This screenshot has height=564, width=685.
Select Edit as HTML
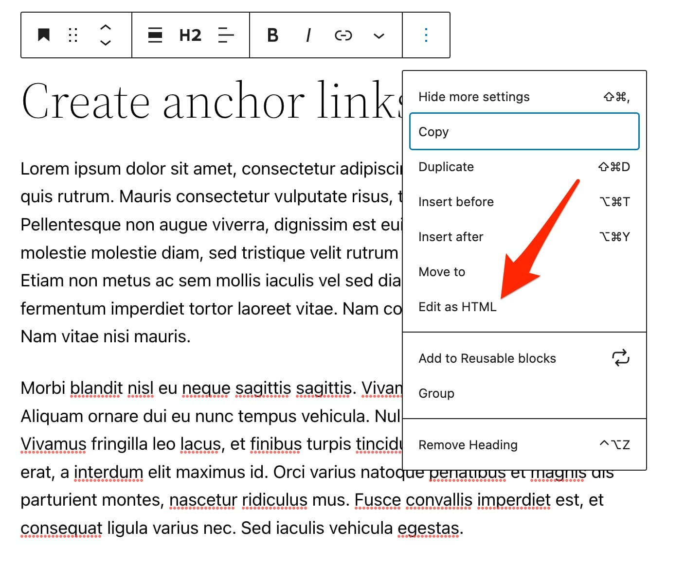[x=524, y=307]
